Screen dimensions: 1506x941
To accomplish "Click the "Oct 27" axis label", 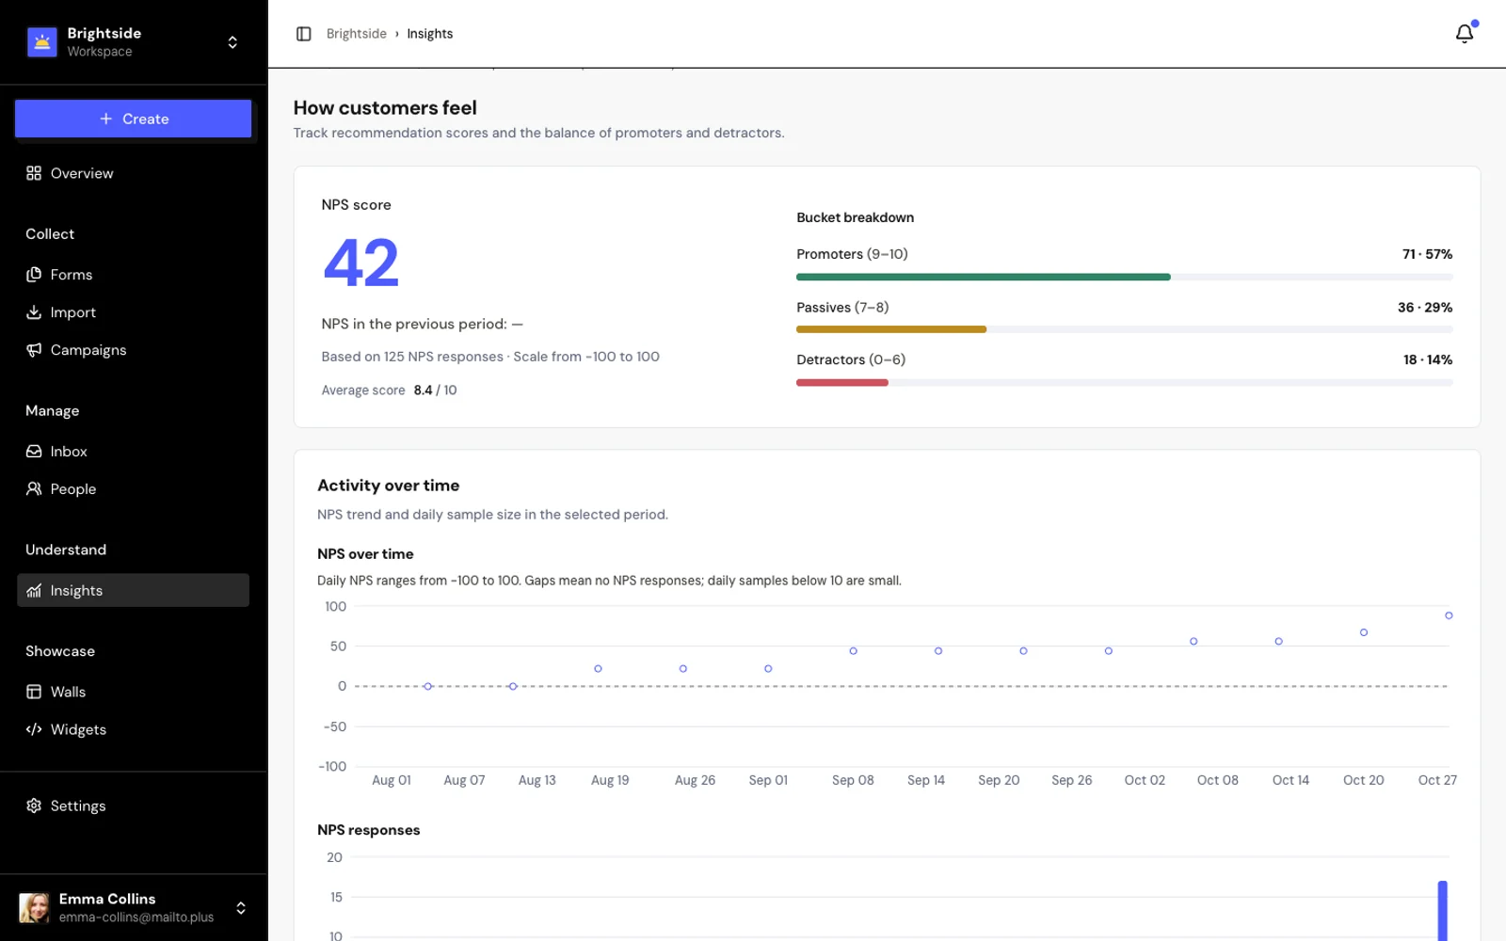I will [x=1437, y=780].
